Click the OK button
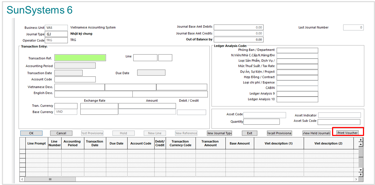 [x=31, y=133]
